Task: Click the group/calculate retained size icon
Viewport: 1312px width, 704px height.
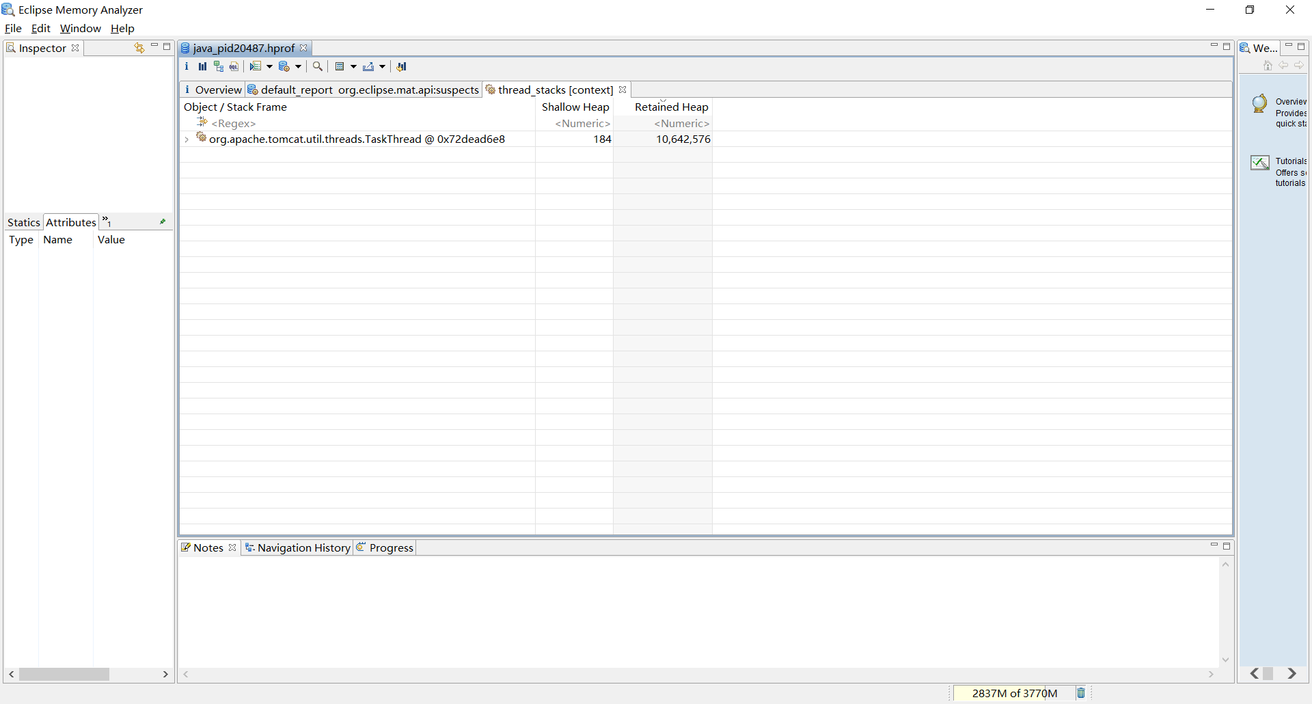Action: pos(340,66)
